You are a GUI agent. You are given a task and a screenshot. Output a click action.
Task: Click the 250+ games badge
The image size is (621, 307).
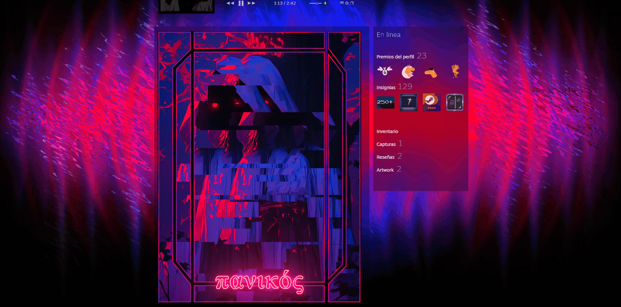point(386,102)
